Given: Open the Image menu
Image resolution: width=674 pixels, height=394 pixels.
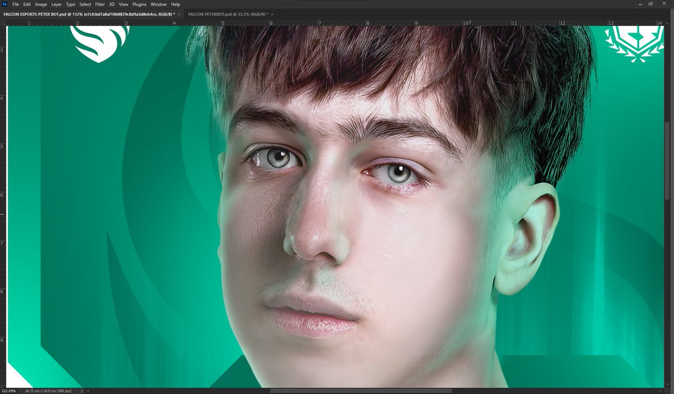Looking at the screenshot, I should [x=40, y=4].
